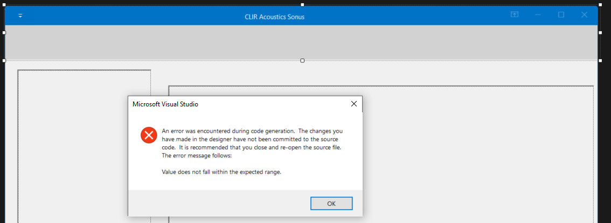
Task: Click the 'Value does not fall' error text
Action: point(221,172)
